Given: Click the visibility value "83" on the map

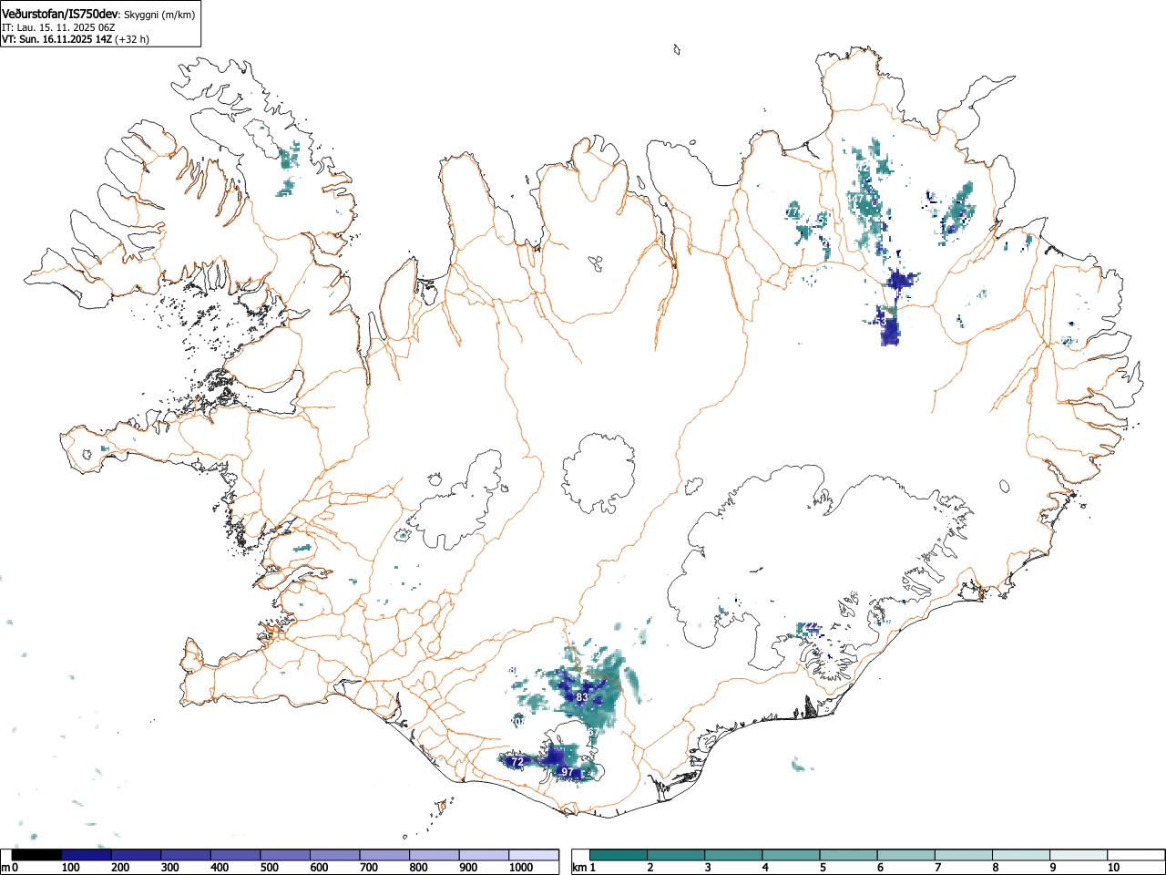Looking at the screenshot, I should click(582, 697).
